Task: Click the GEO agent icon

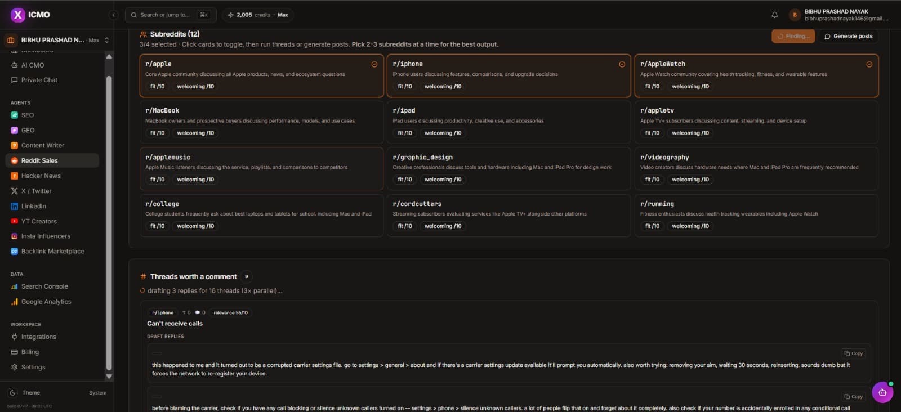Action: (15, 130)
